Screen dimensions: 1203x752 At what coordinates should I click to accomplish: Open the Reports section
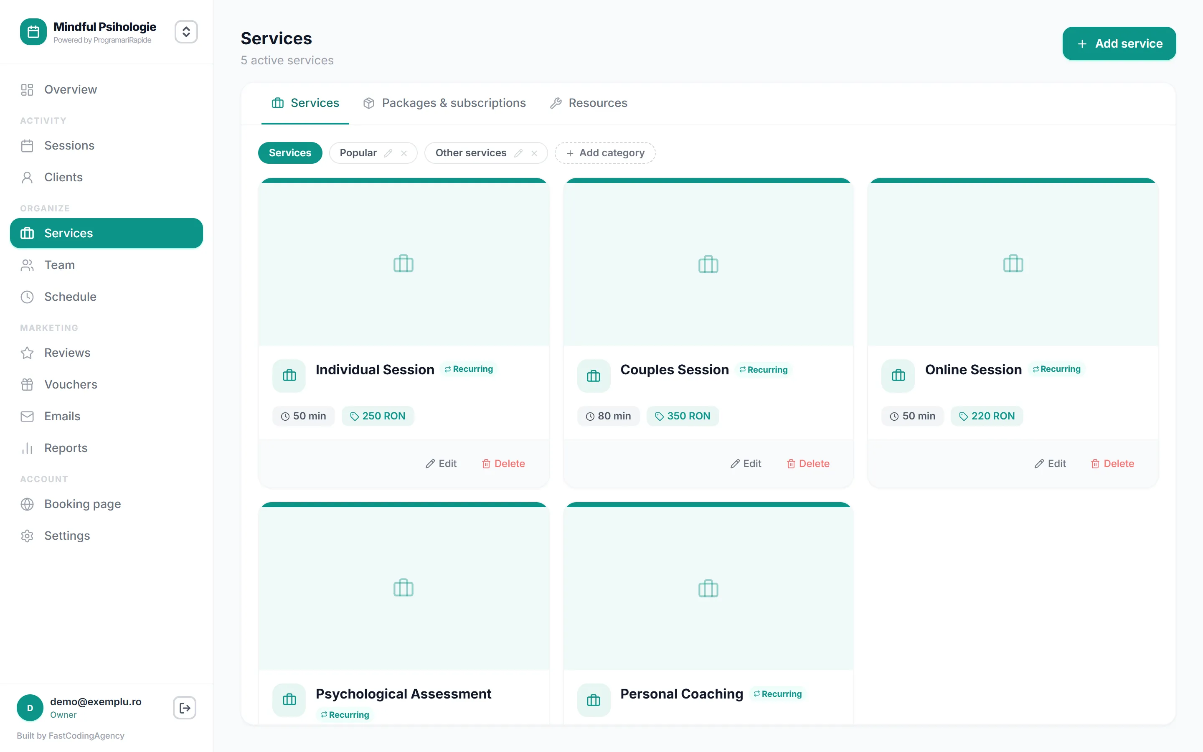[x=107, y=448]
